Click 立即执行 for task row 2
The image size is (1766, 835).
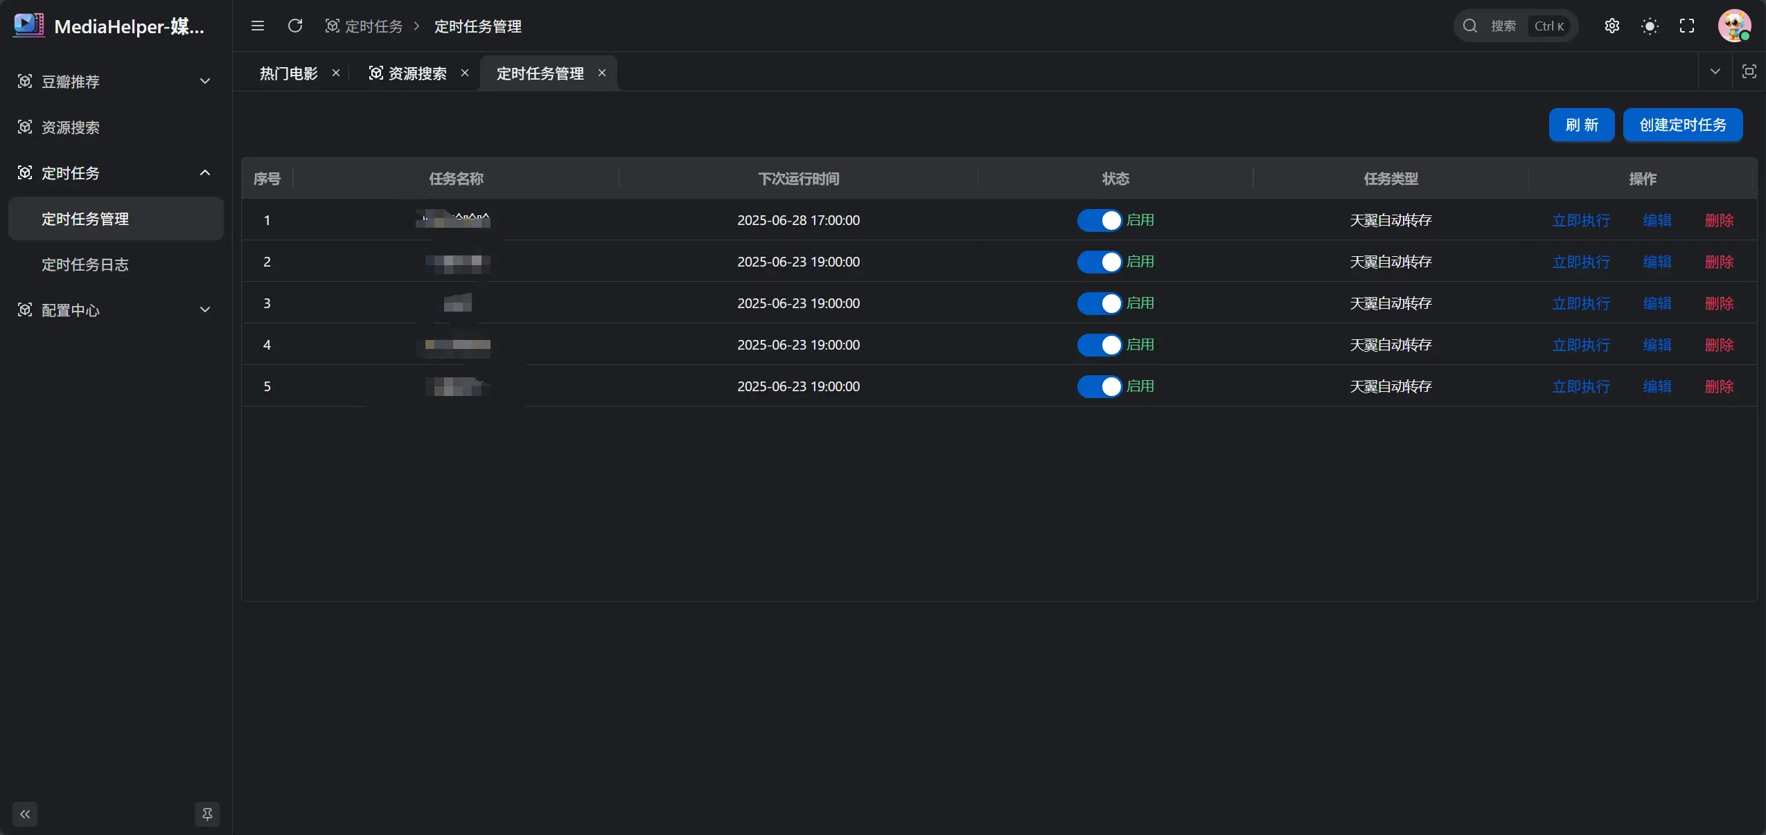tap(1580, 262)
